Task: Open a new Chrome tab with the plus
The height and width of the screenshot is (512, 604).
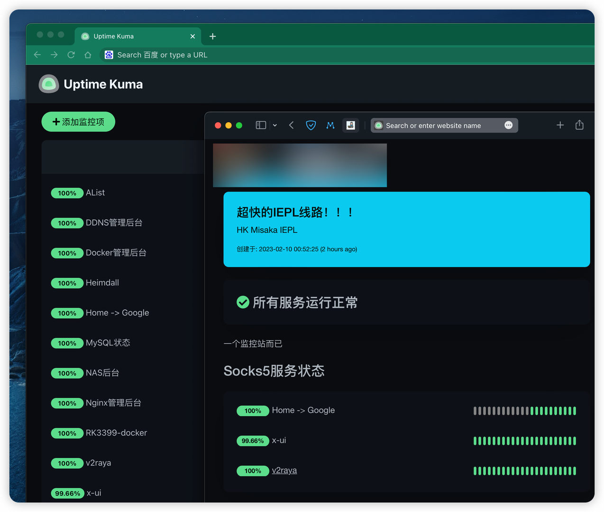Action: 212,36
